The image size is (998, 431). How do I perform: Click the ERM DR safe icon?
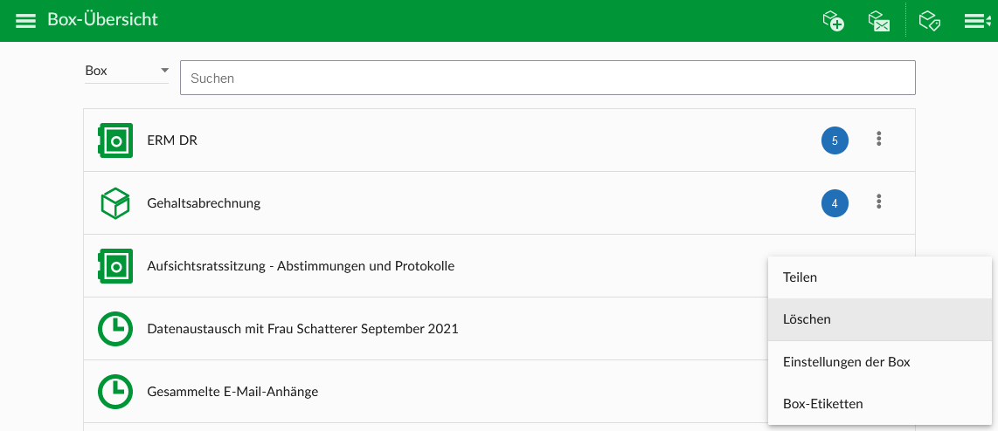pos(115,140)
